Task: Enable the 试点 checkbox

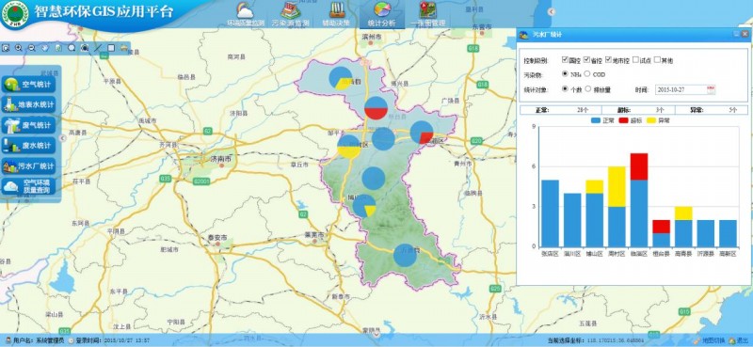Action: (x=635, y=60)
